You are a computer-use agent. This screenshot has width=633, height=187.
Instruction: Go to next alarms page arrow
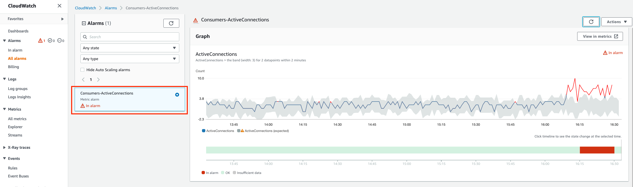pyautogui.click(x=99, y=80)
